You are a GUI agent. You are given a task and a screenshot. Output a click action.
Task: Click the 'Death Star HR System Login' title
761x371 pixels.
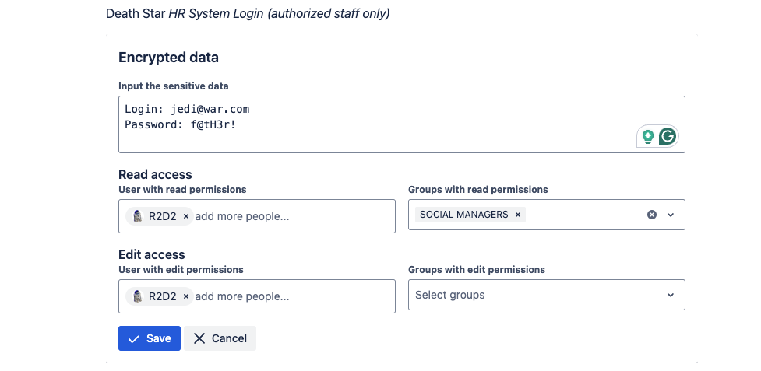click(248, 14)
